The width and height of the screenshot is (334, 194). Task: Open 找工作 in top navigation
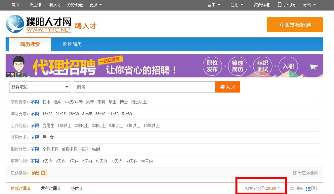coord(35,5)
